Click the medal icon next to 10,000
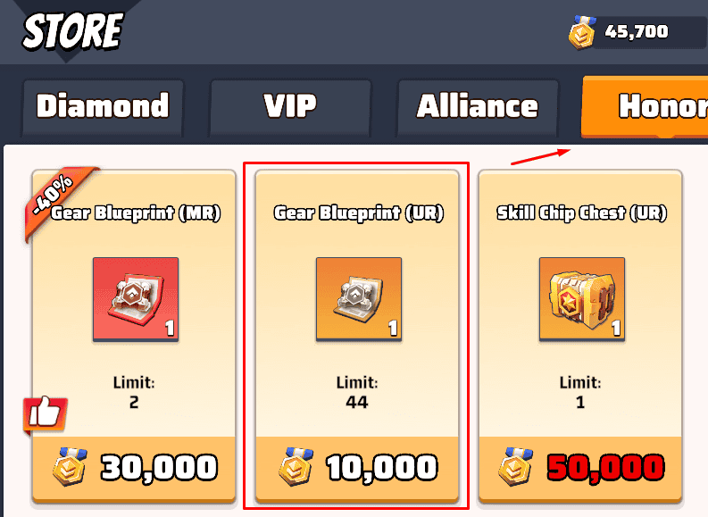This screenshot has width=708, height=517. click(x=296, y=467)
